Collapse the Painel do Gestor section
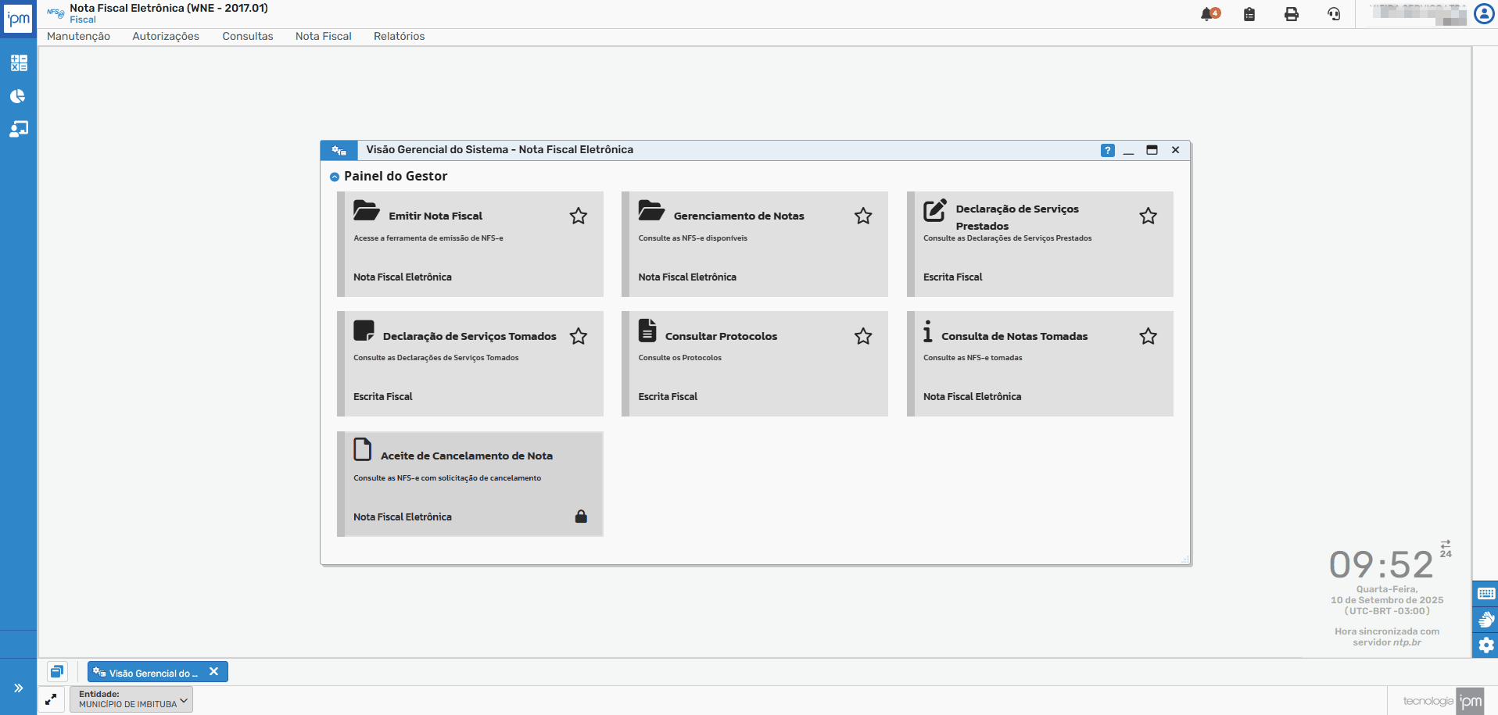The width and height of the screenshot is (1498, 715). pos(335,177)
